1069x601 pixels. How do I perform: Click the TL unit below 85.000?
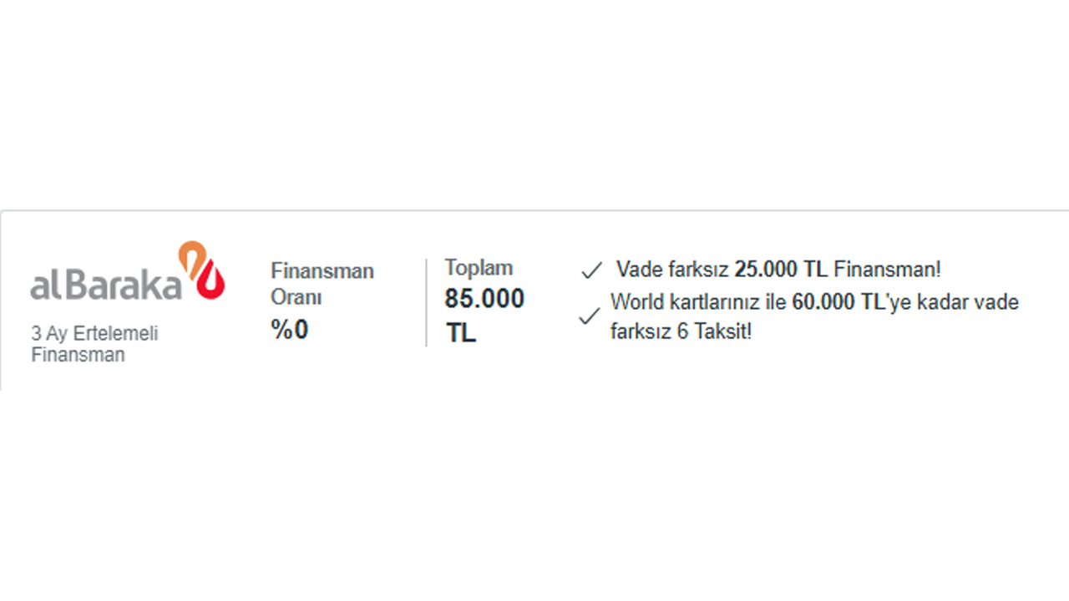460,332
